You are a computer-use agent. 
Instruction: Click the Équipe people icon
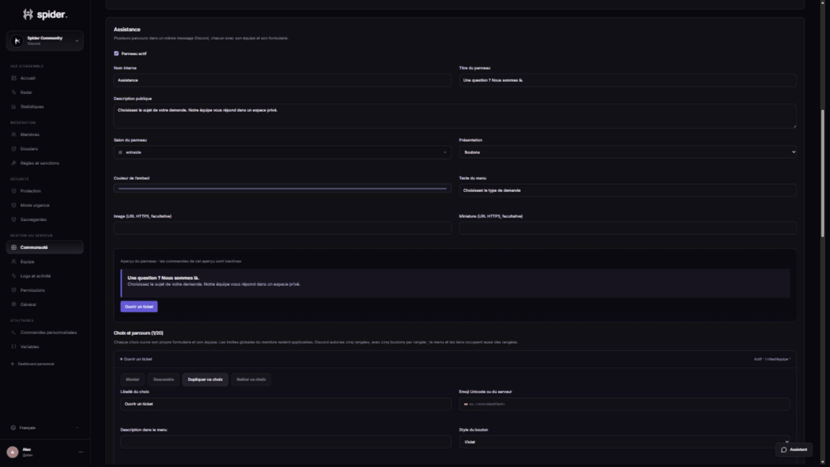(x=14, y=261)
